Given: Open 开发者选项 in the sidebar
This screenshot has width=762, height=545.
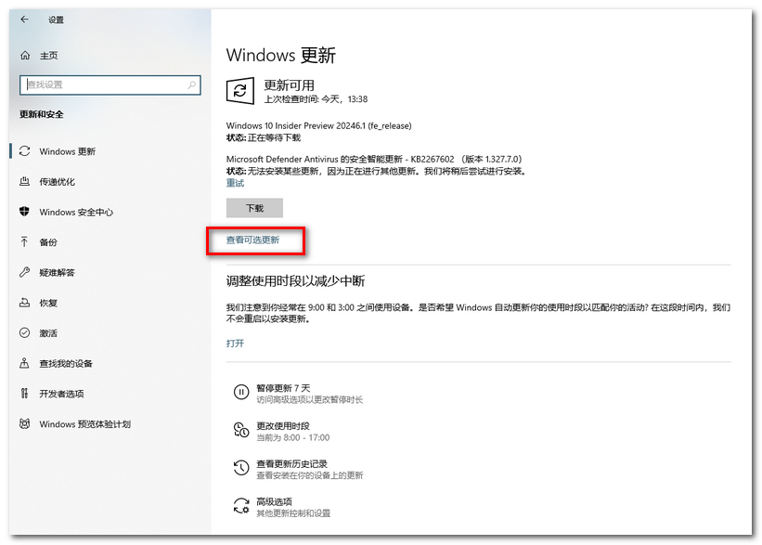Looking at the screenshot, I should 61,394.
